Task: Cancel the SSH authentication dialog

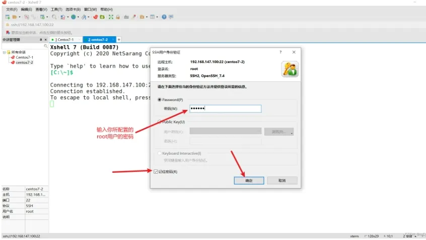Action: [282, 181]
